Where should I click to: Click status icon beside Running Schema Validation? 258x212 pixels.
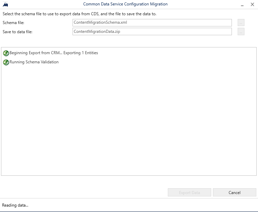pyautogui.click(x=6, y=62)
